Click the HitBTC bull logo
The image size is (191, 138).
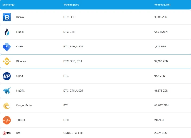7,91
